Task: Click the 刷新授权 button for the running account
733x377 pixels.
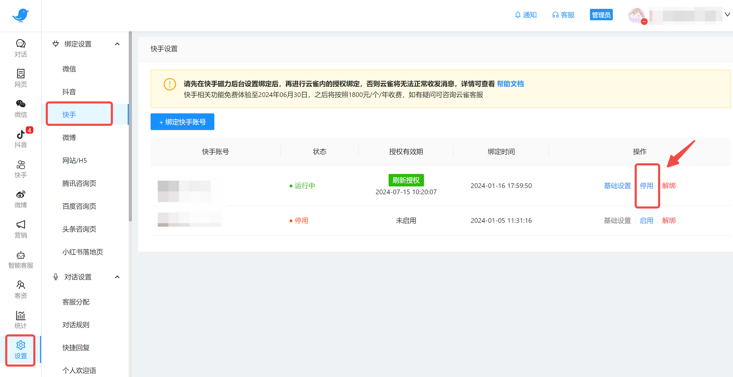Action: tap(406, 180)
